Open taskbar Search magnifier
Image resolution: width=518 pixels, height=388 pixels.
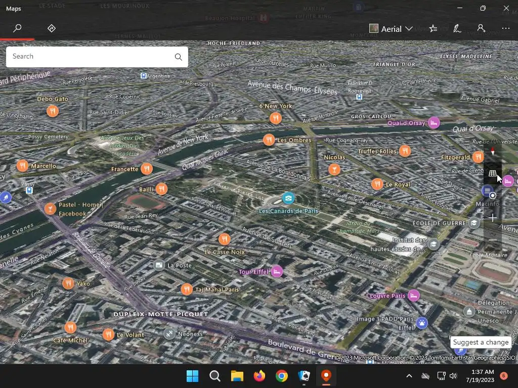(214, 376)
